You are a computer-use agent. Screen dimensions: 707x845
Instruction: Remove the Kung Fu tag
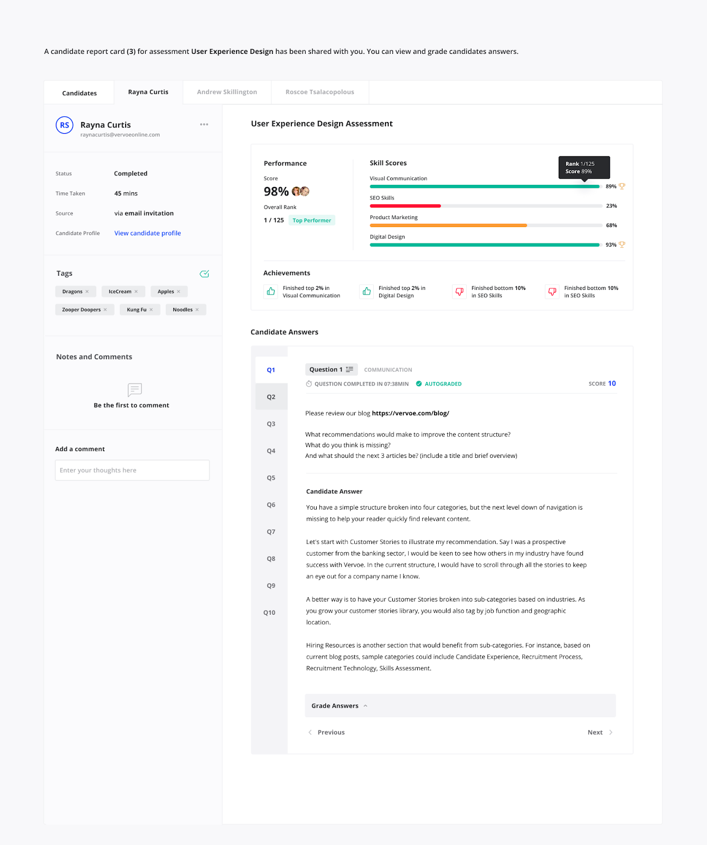coord(151,310)
